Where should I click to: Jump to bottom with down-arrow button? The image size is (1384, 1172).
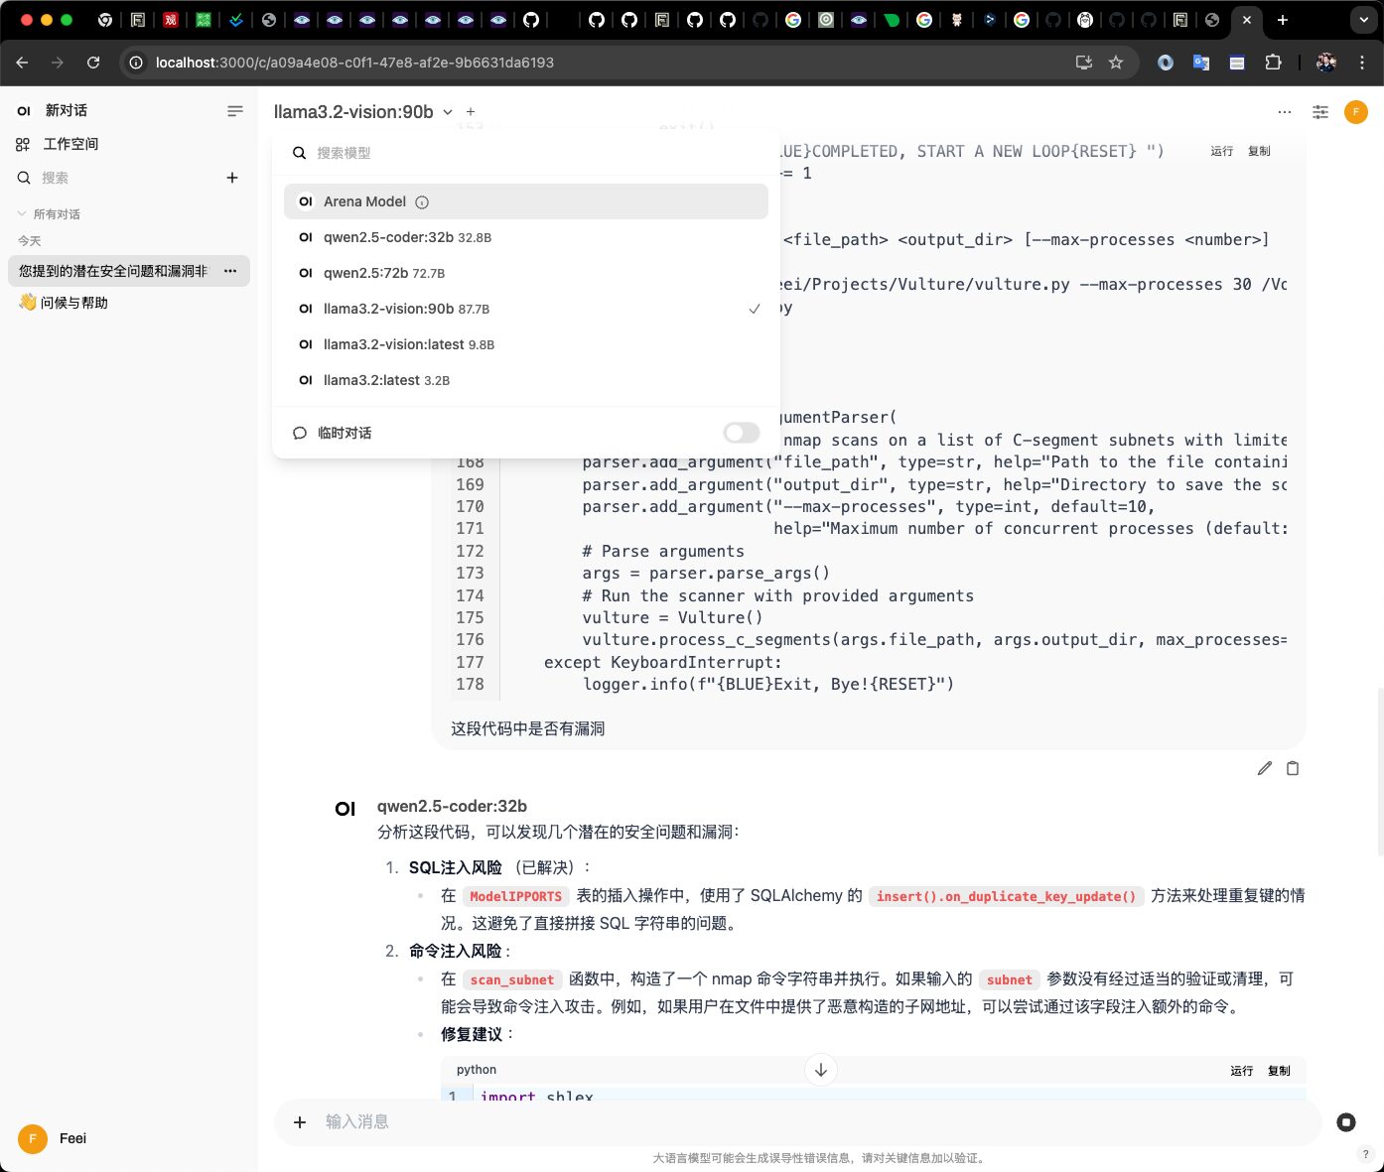point(821,1070)
